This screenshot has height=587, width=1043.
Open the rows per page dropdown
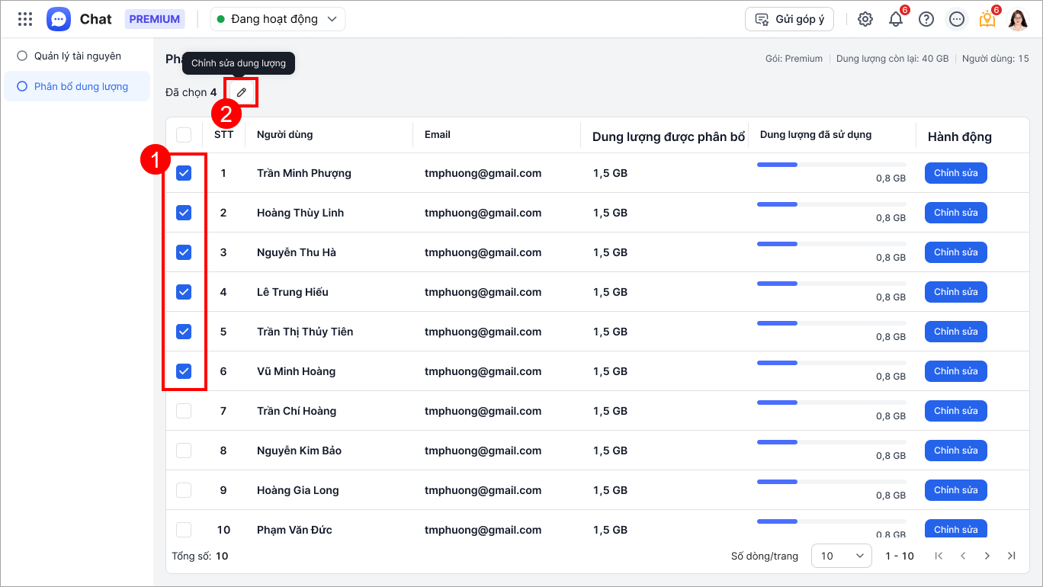tap(842, 556)
